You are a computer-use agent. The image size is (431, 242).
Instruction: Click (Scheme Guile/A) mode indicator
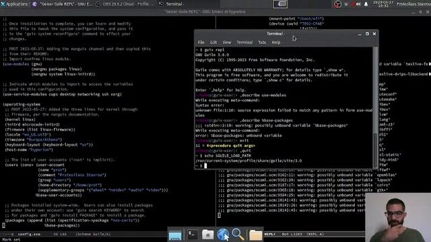point(93,234)
